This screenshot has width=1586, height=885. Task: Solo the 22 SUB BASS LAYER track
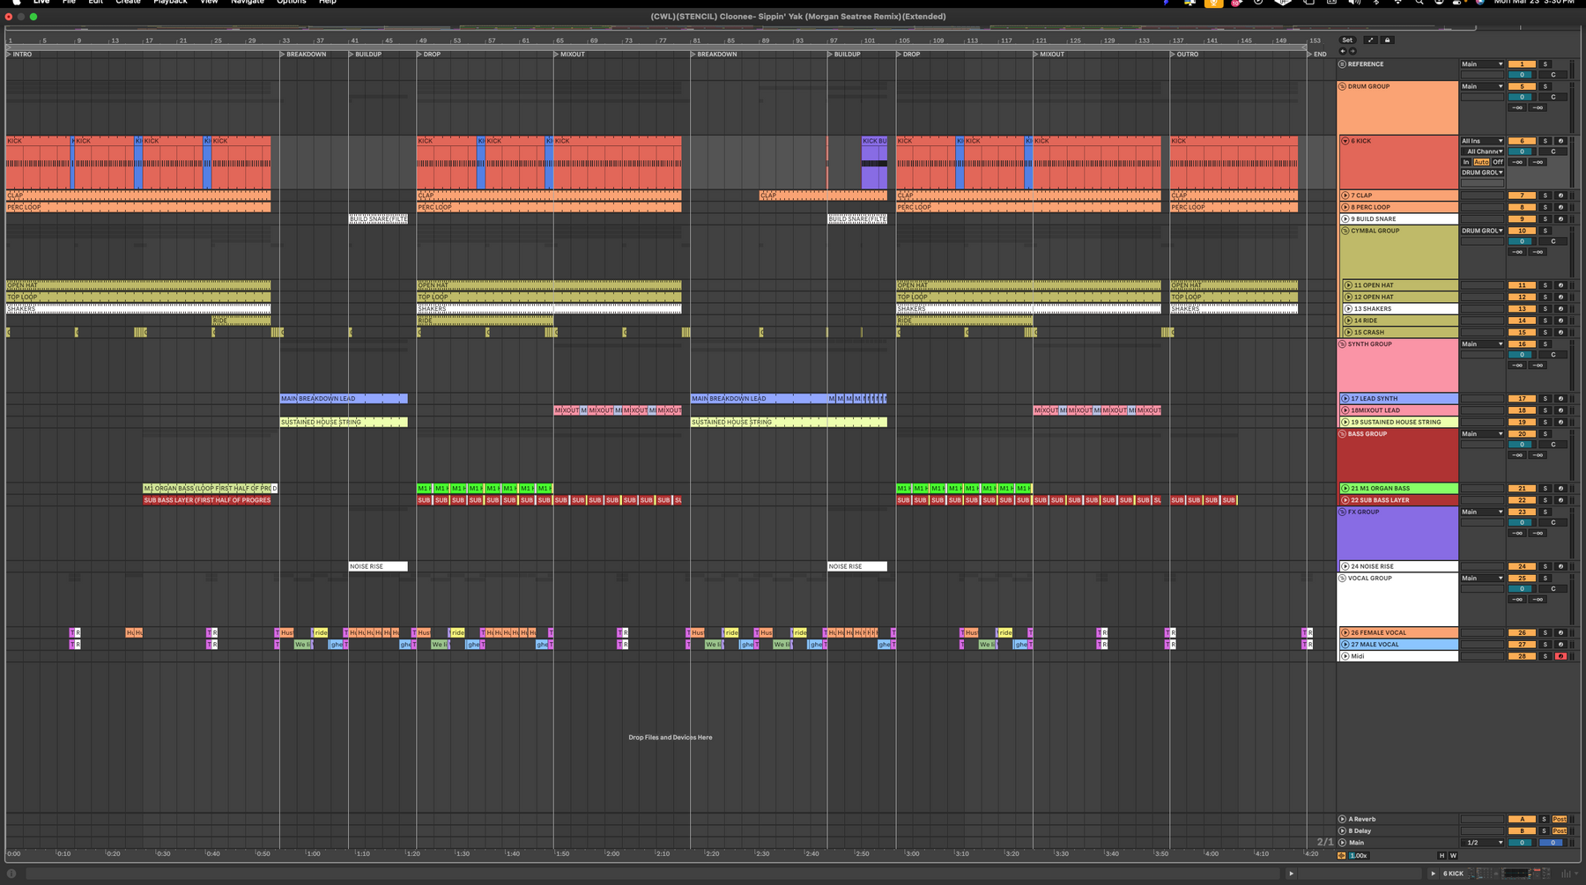pyautogui.click(x=1545, y=500)
